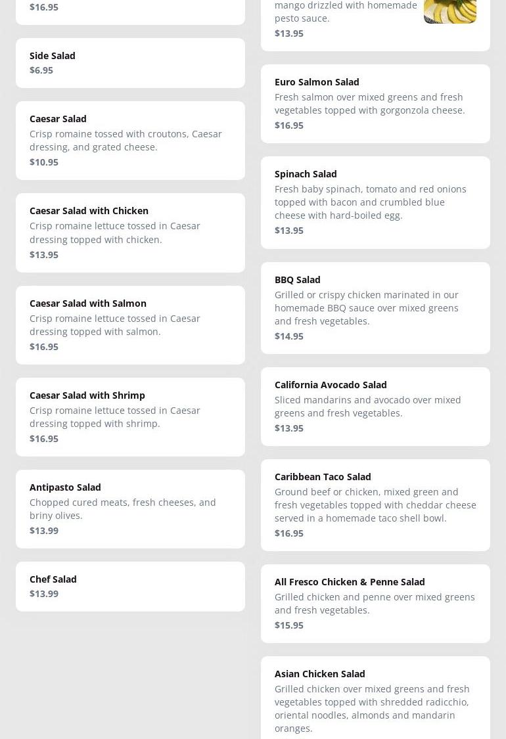
Task: Select Caesar Salad for $10.95
Action: [x=130, y=141]
